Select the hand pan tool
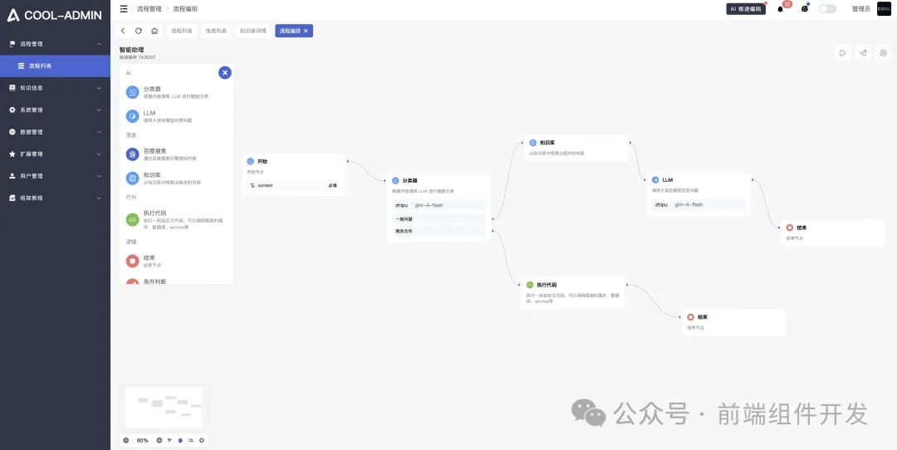Image resolution: width=897 pixels, height=450 pixels. [x=180, y=440]
